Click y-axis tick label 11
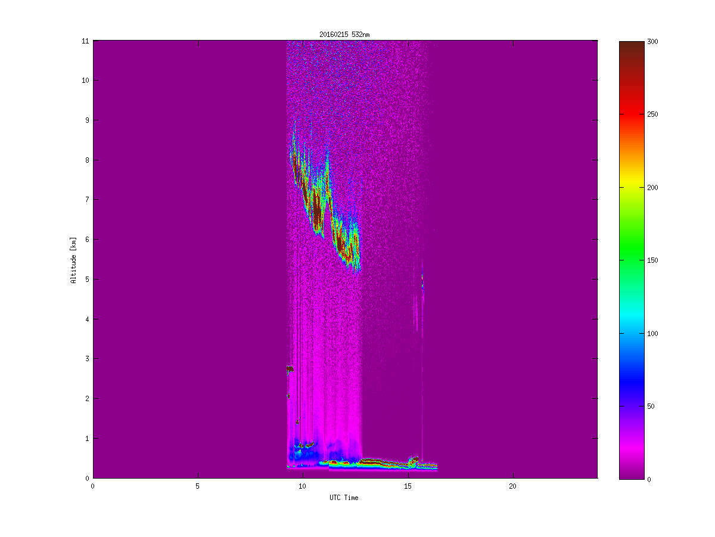The width and height of the screenshot is (715, 537). tap(86, 41)
